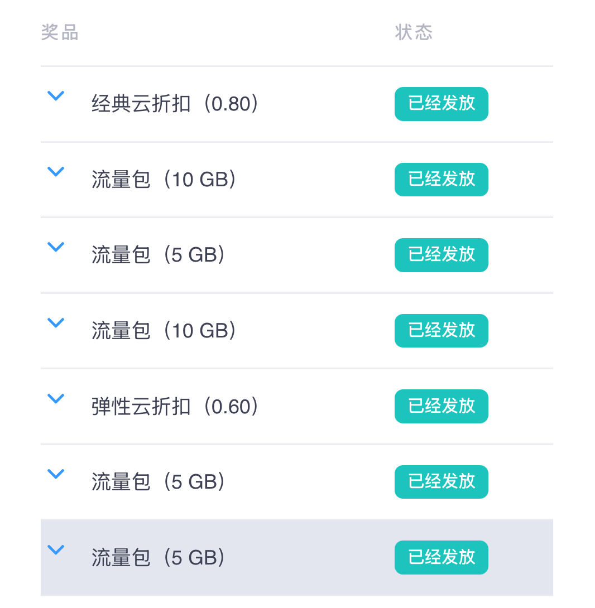Image resolution: width=595 pixels, height=608 pixels.
Task: Click 已经发放 badge for 经典云折扣 (0.80)
Action: click(441, 104)
